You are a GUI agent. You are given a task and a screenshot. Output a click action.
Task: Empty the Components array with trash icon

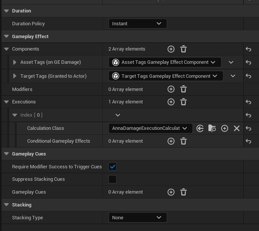click(183, 49)
